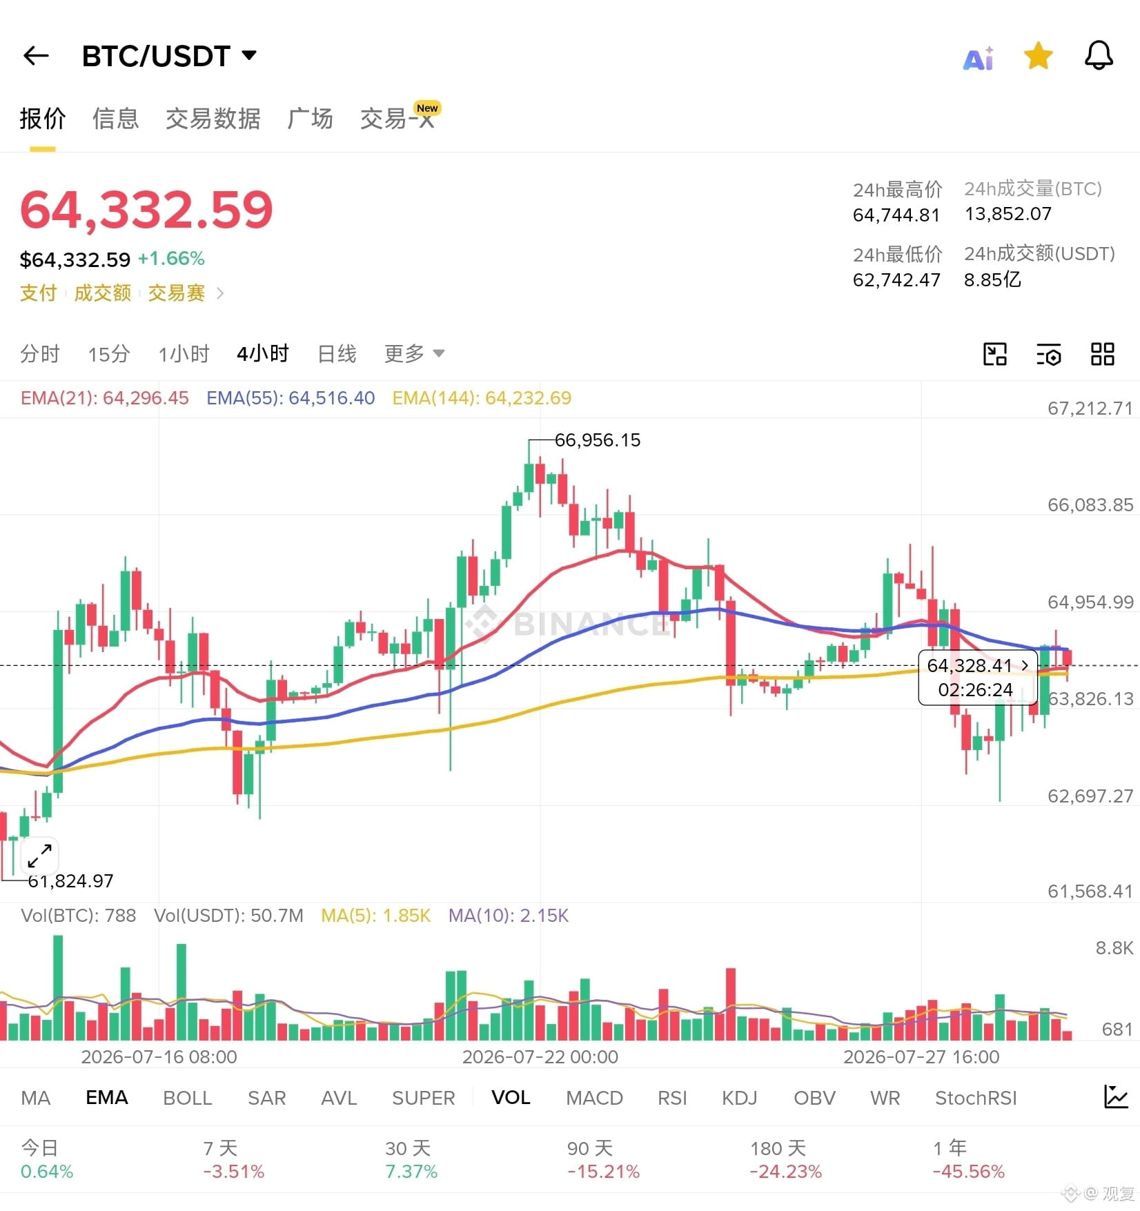Open the 交易-X tab
1140x1211 pixels.
coord(398,119)
